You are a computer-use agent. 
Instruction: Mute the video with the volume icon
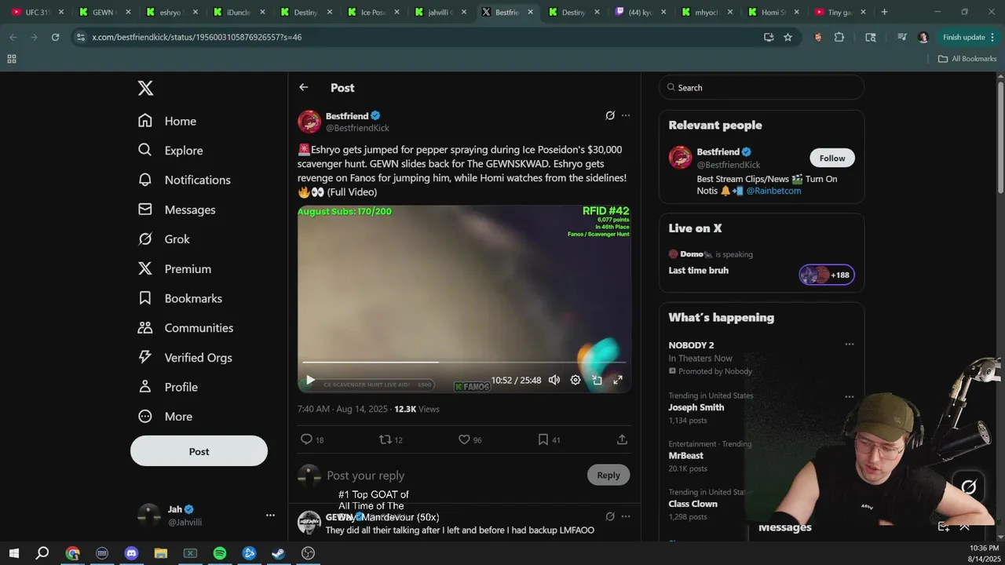pyautogui.click(x=554, y=380)
